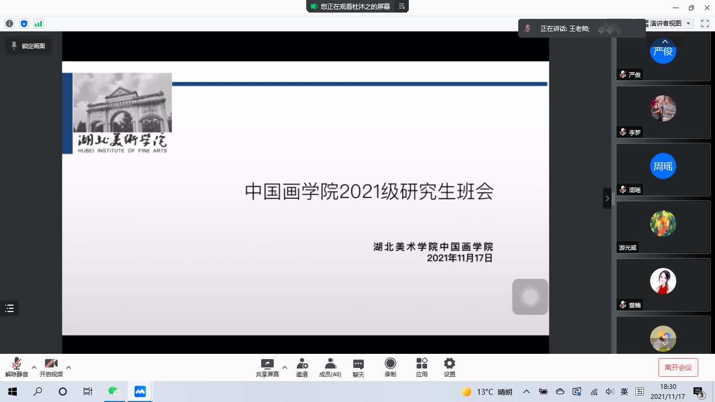715x402 pixels.
Task: Open the Members (48) list
Action: click(330, 367)
